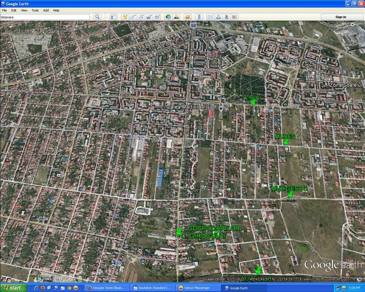Open the Tools menu
Image resolution: width=365 pixels, height=292 pixels.
click(35, 10)
